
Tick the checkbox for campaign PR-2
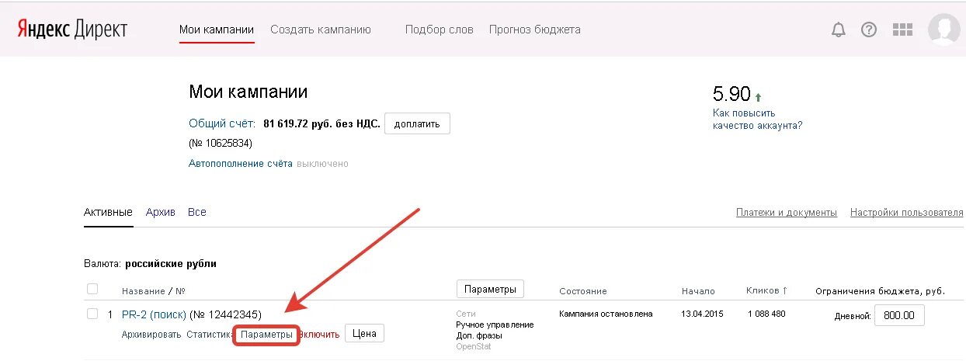click(92, 314)
